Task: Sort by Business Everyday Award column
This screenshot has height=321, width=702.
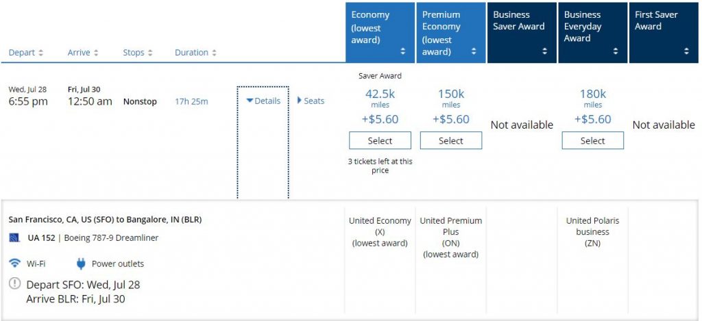Action: tap(616, 51)
